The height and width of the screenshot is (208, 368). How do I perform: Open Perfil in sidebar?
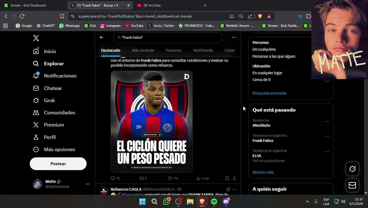pos(44,137)
